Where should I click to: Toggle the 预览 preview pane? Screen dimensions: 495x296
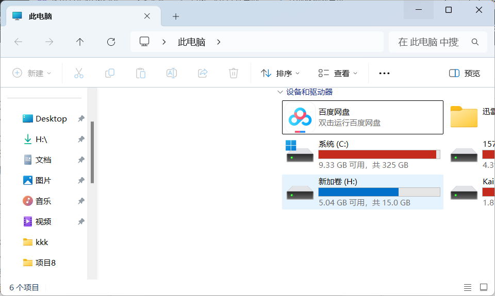(x=465, y=73)
